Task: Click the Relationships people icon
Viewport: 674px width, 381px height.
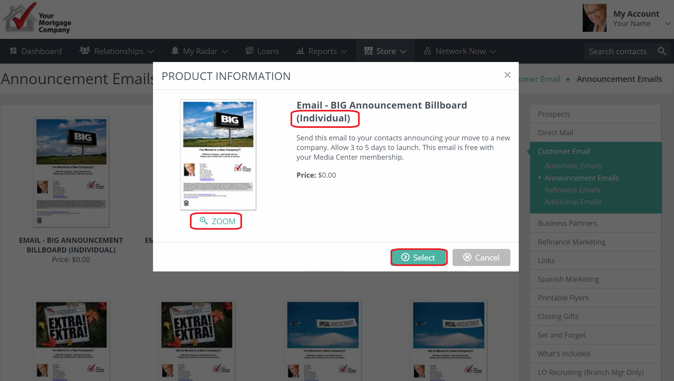Action: pos(85,50)
